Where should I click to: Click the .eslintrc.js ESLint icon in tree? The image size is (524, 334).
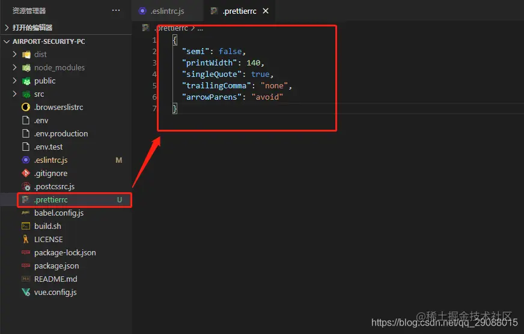pos(26,160)
